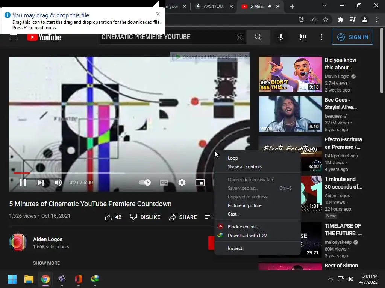
Task: Bookmark this page with star
Action: (x=326, y=19)
